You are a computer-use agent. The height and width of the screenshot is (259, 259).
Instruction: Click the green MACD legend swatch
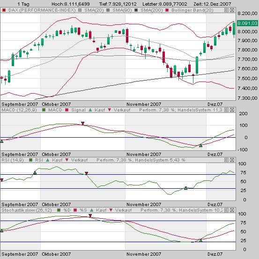tap(44, 110)
